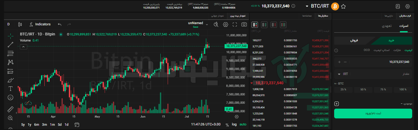Toggle log price scale
418x130 pixels.
point(234,125)
